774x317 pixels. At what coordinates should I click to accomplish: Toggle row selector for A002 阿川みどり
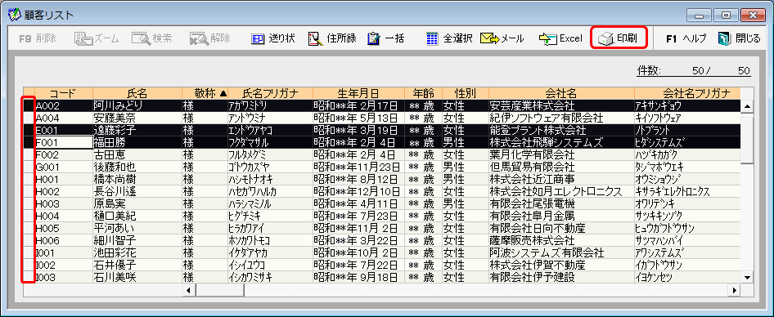pos(29,105)
